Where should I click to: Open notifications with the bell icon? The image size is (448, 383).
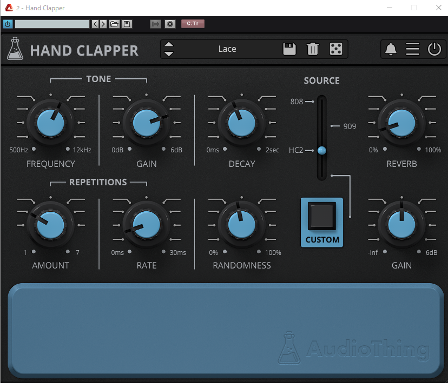(x=391, y=49)
